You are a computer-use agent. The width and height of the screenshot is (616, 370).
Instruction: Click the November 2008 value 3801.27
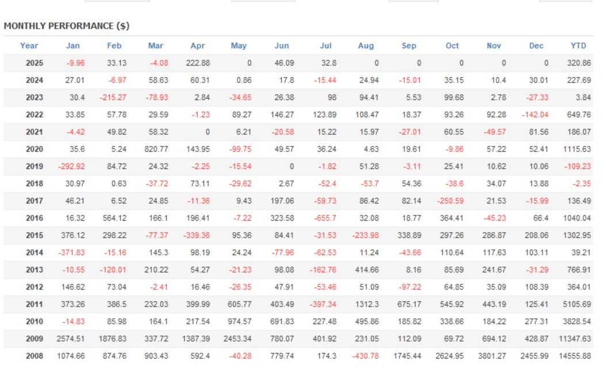[x=492, y=356]
